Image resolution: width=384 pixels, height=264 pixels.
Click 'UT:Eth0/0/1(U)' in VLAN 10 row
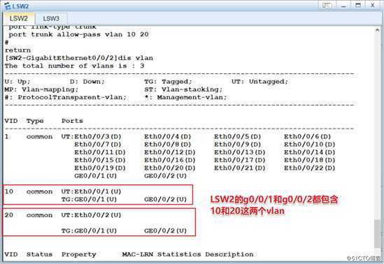pos(92,191)
